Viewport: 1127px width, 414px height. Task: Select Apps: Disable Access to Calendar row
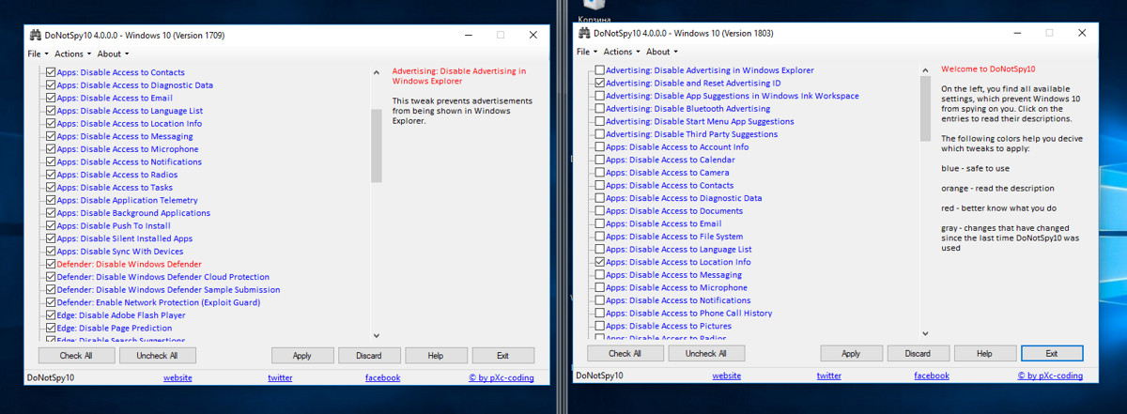point(671,160)
